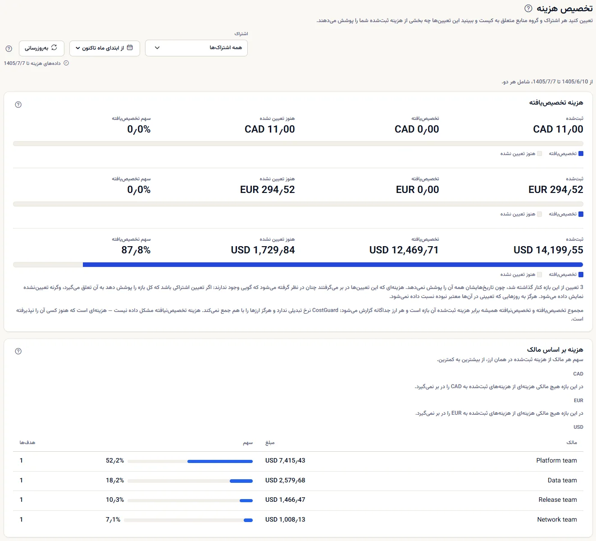Click the مبلغ column header
596x541 pixels.
click(x=270, y=443)
